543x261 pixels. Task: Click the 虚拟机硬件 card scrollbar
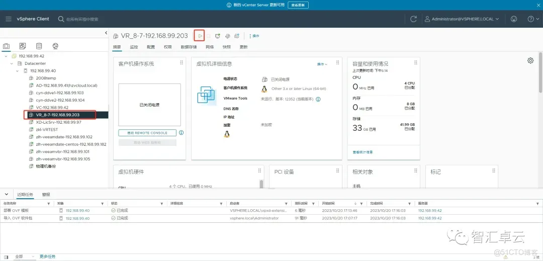click(x=261, y=184)
